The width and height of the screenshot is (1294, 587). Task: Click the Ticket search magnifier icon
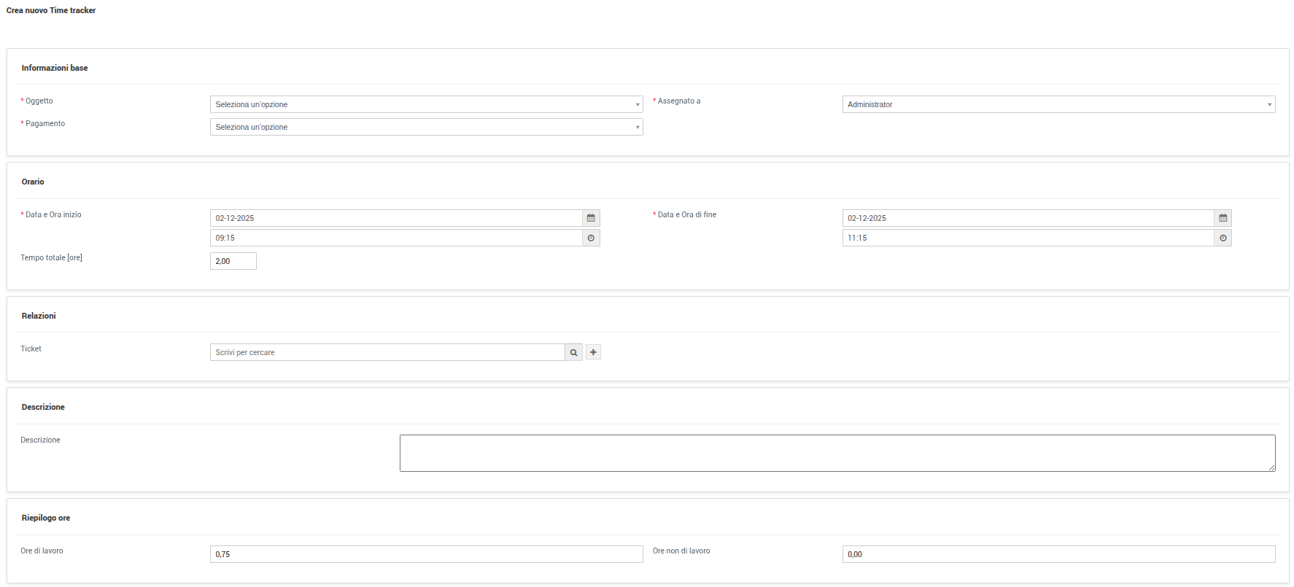coord(573,352)
